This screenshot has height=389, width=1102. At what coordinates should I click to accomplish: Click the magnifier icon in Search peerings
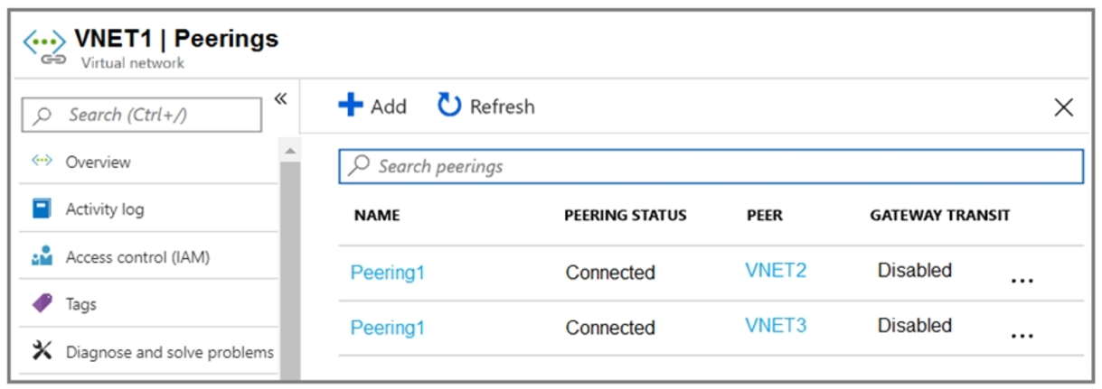coord(359,166)
